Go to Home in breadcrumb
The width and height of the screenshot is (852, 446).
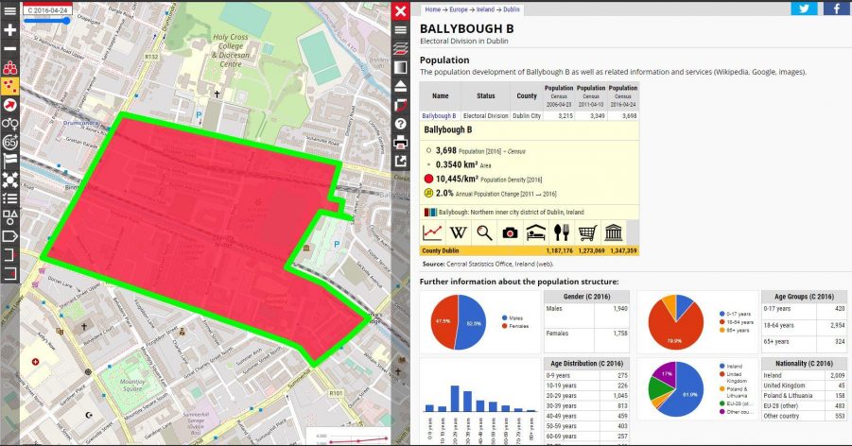(x=432, y=9)
